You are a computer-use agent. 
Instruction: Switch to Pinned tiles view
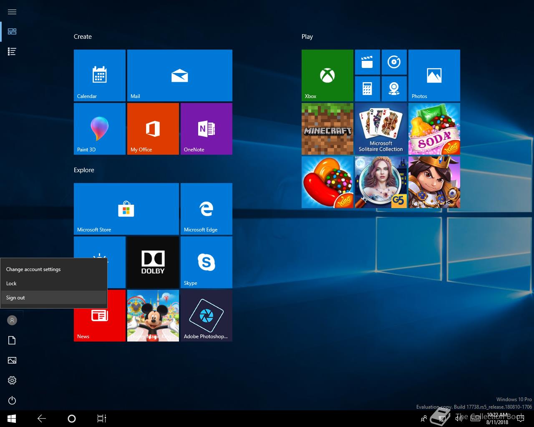coord(12,32)
